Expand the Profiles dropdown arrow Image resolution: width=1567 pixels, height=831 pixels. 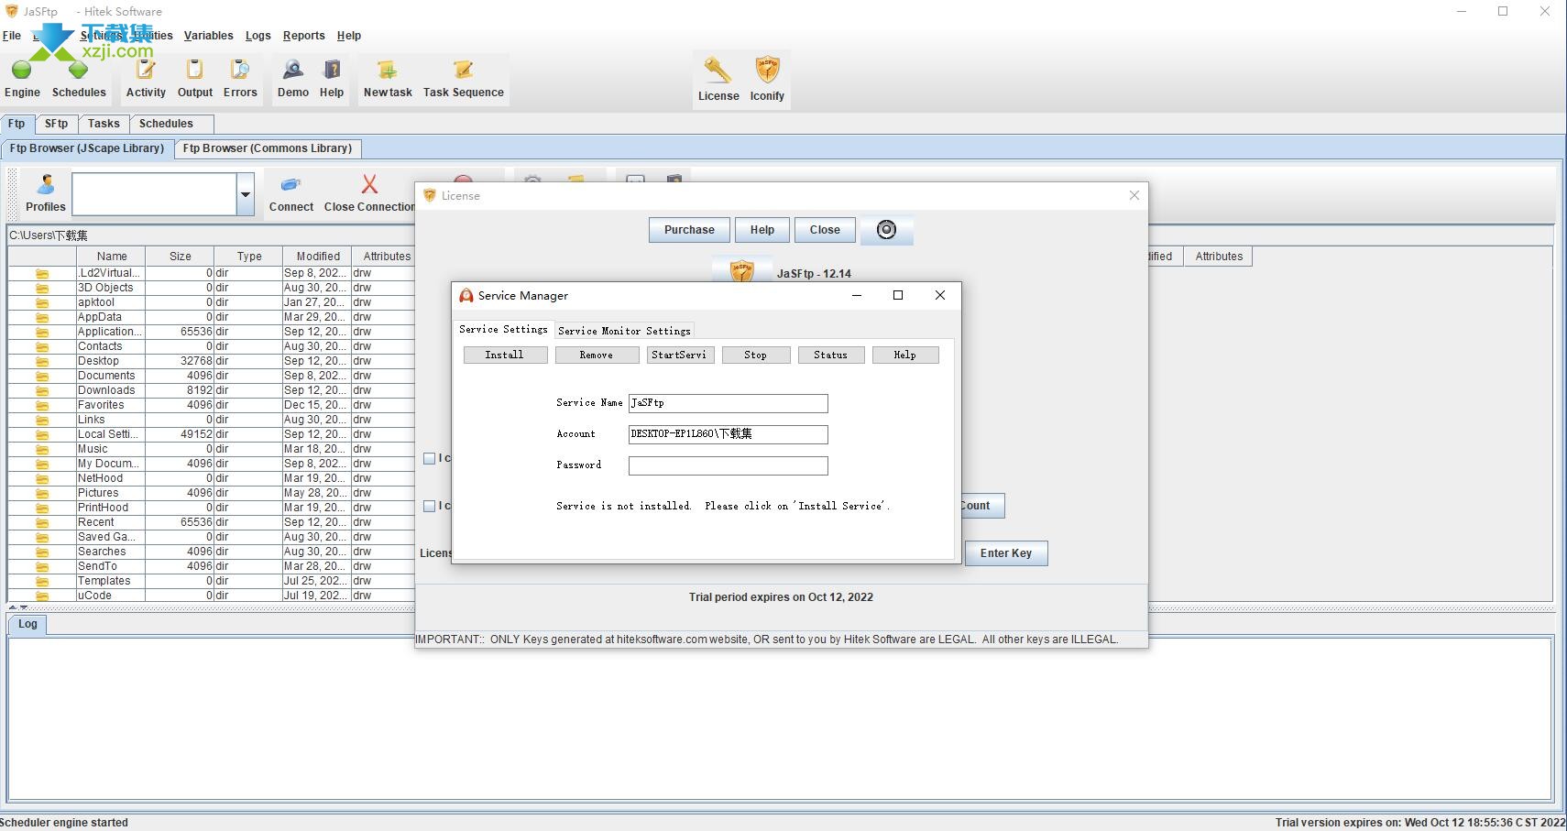point(246,194)
